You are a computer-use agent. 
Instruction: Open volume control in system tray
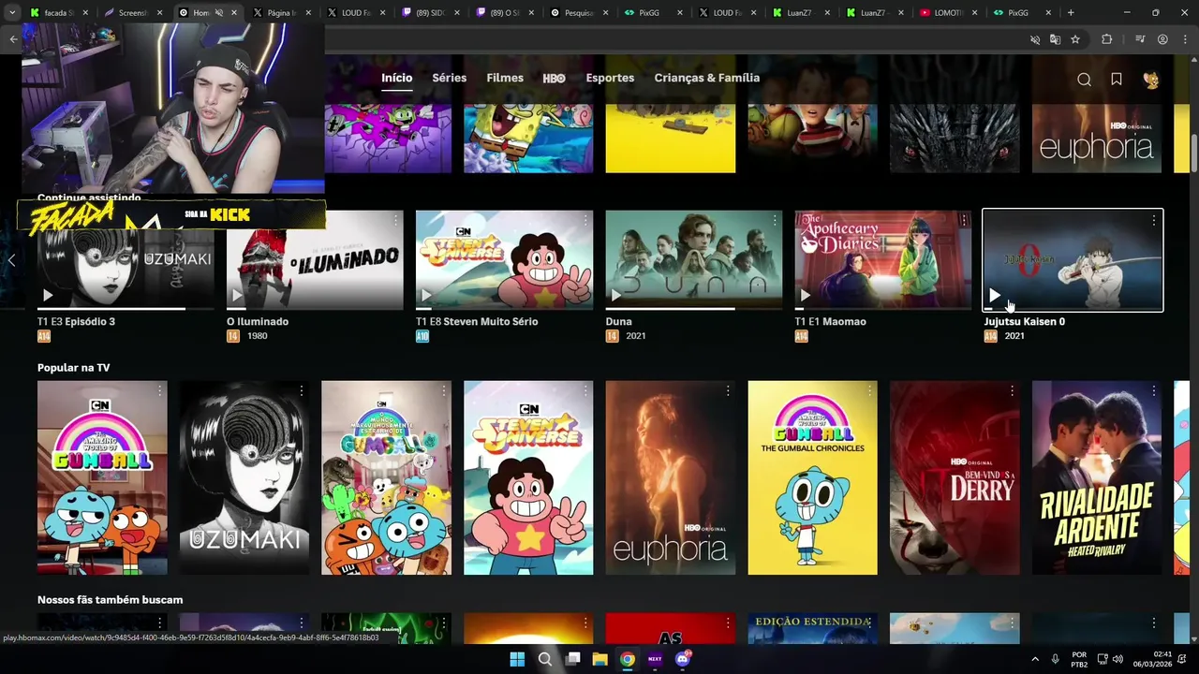pyautogui.click(x=1118, y=659)
